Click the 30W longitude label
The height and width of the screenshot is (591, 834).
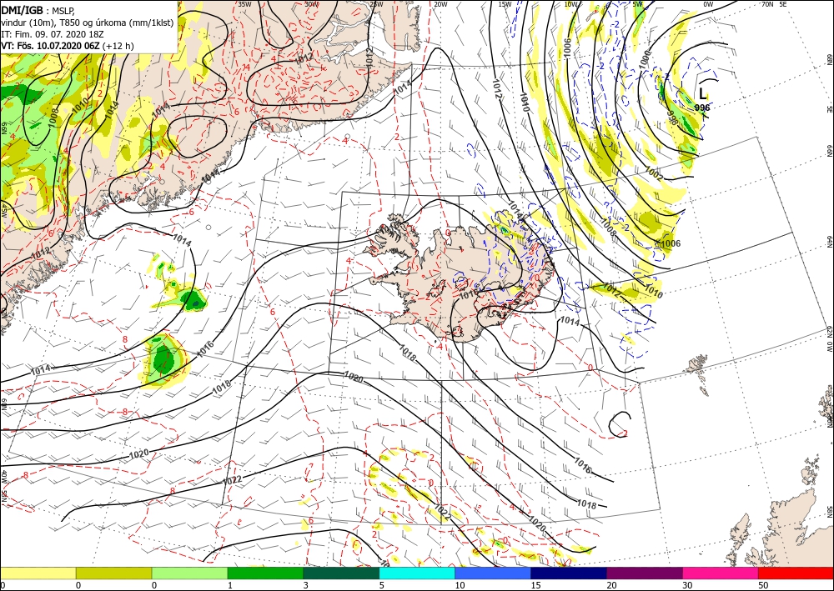(x=312, y=4)
